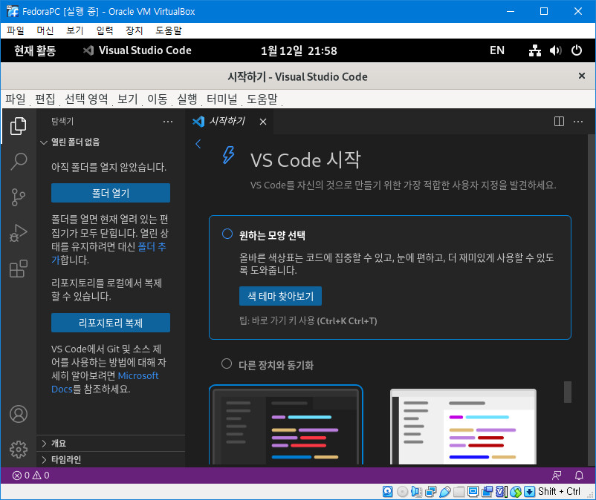Click the 다른 장치와 동기화 step title
This screenshot has width=596, height=500.
coord(276,365)
